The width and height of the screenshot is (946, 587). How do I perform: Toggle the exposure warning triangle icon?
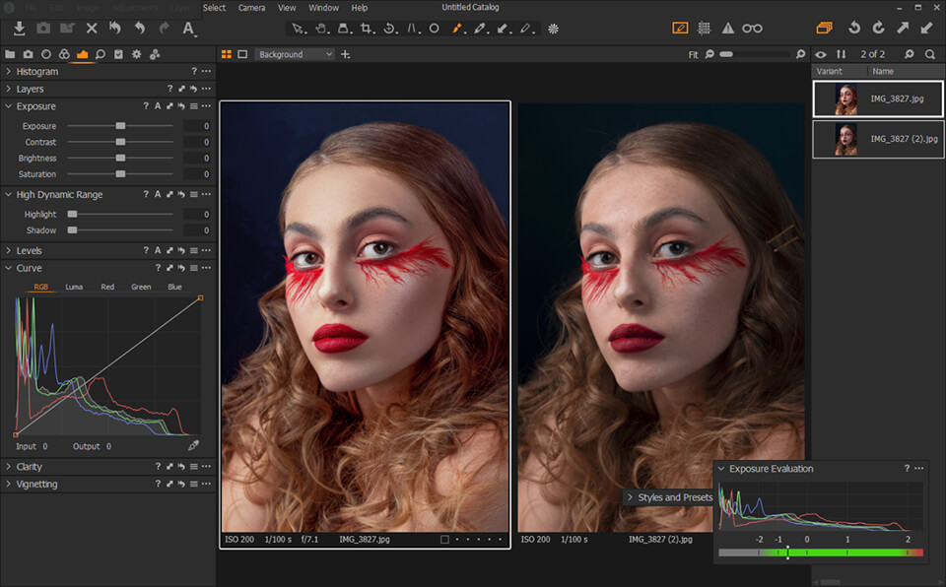727,29
